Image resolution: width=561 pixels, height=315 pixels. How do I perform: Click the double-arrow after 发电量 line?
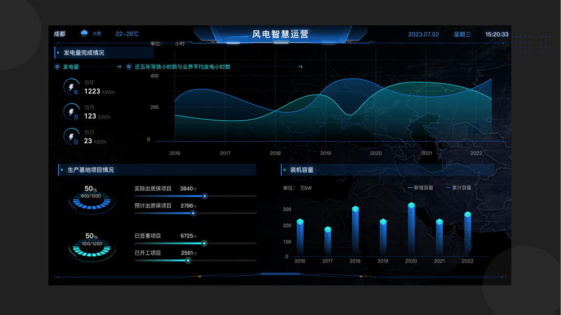119,67
